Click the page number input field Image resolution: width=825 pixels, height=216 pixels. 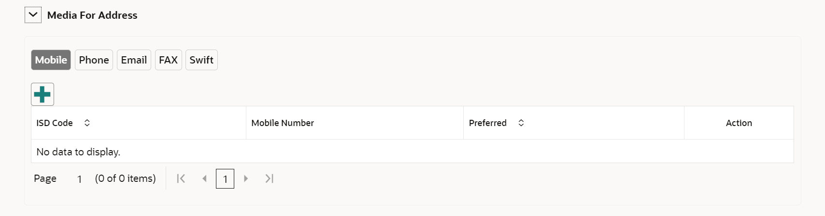point(79,179)
